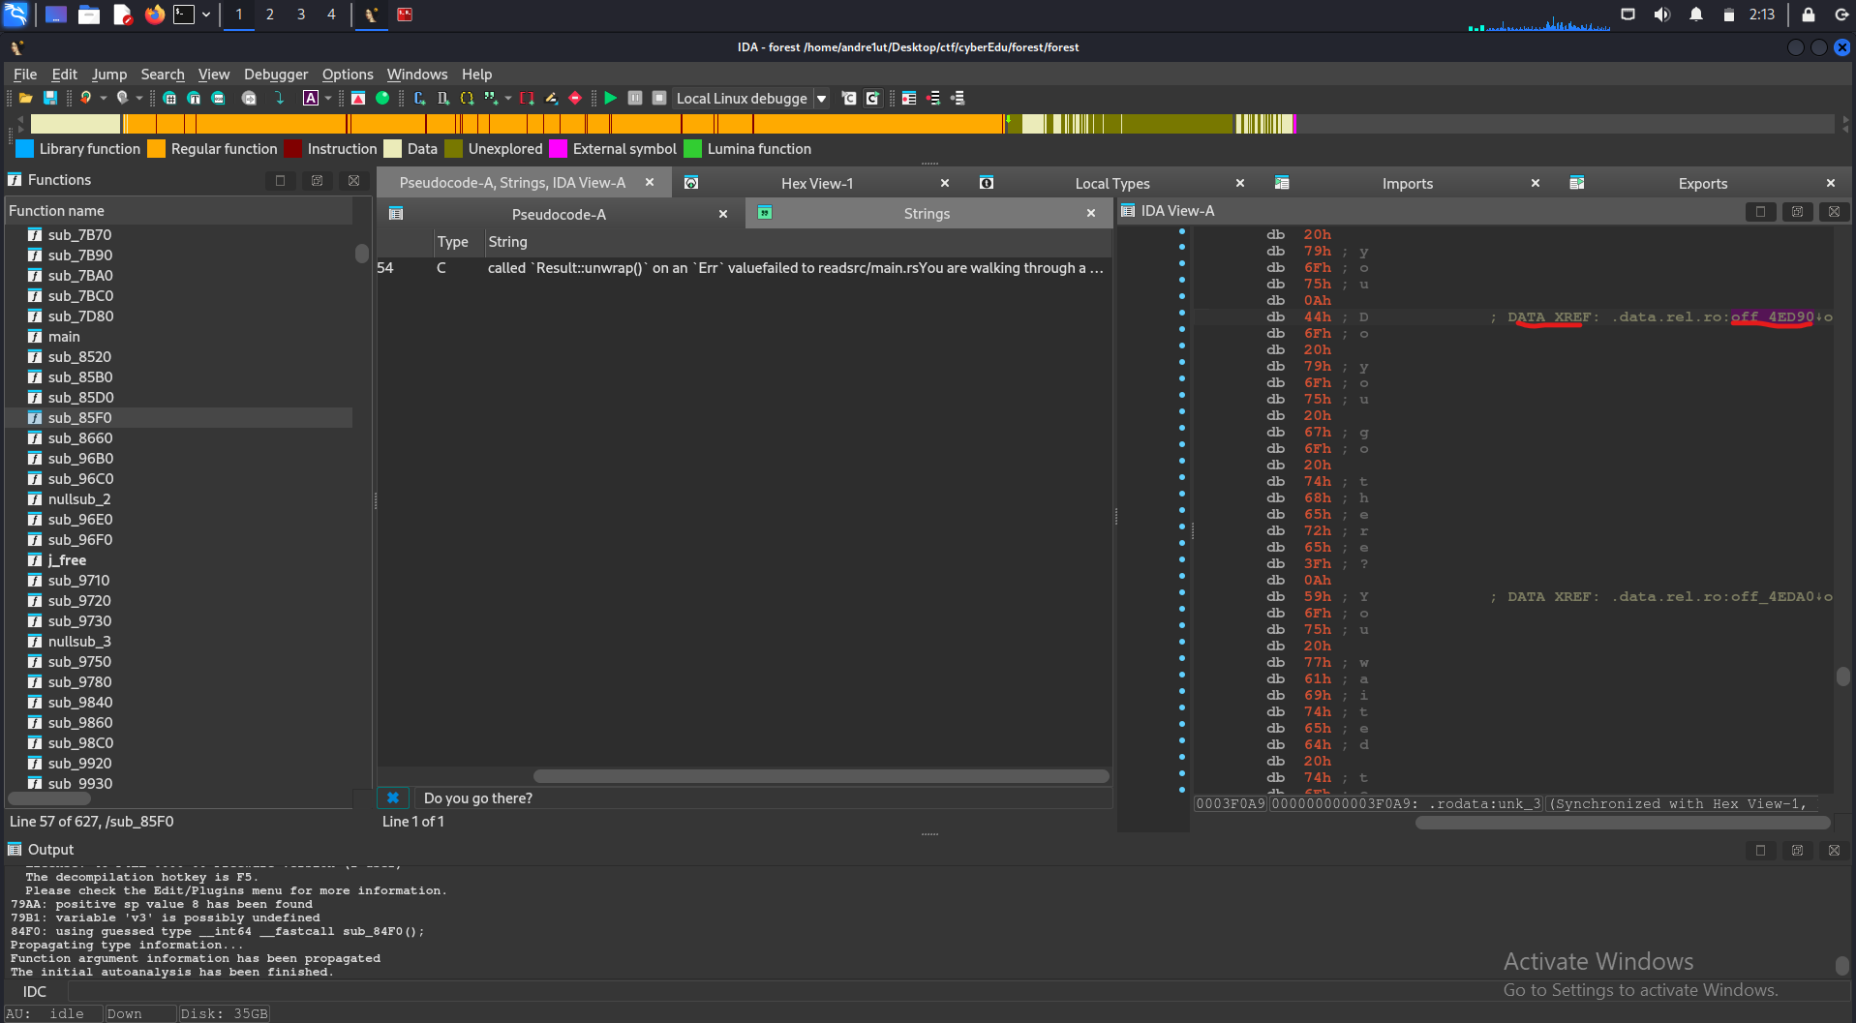Click the D data conversion icon

coord(443,98)
